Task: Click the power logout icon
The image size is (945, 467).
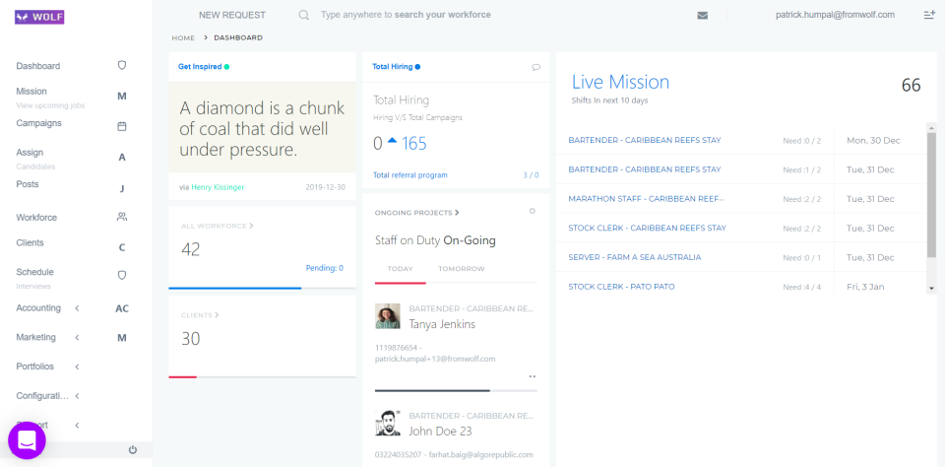Action: point(133,449)
